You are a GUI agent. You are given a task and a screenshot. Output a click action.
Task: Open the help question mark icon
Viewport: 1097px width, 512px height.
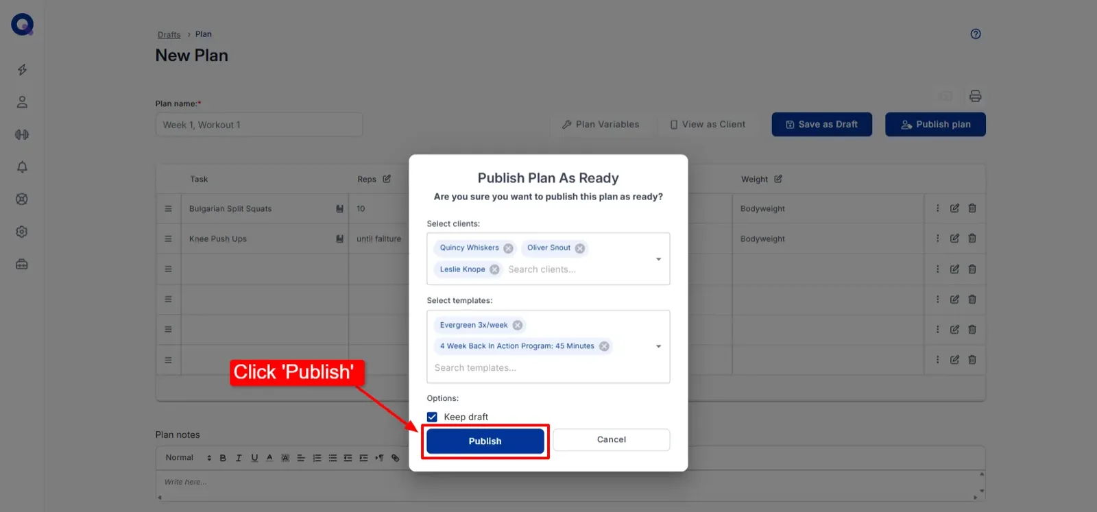(x=976, y=34)
